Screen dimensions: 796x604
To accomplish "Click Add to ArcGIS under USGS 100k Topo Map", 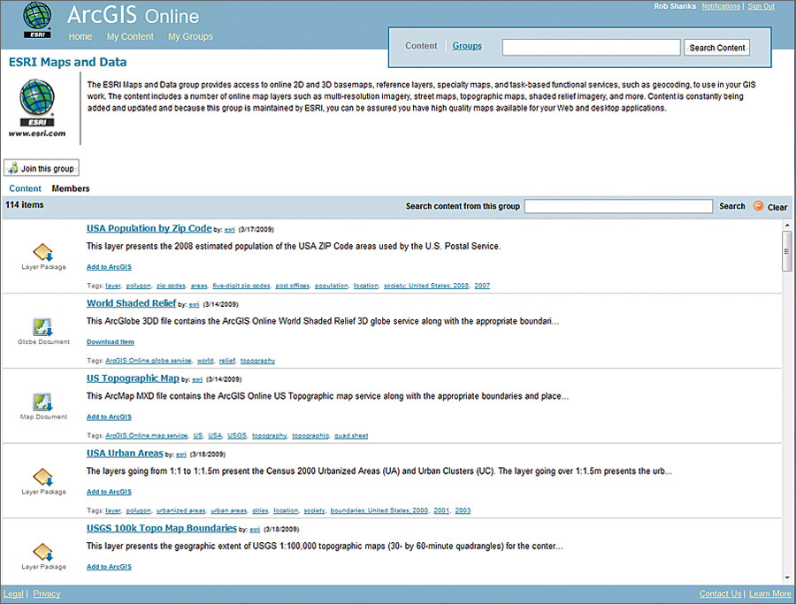I will (109, 567).
